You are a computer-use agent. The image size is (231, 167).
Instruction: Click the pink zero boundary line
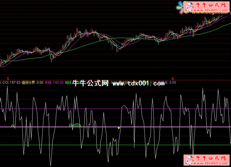[166, 127]
